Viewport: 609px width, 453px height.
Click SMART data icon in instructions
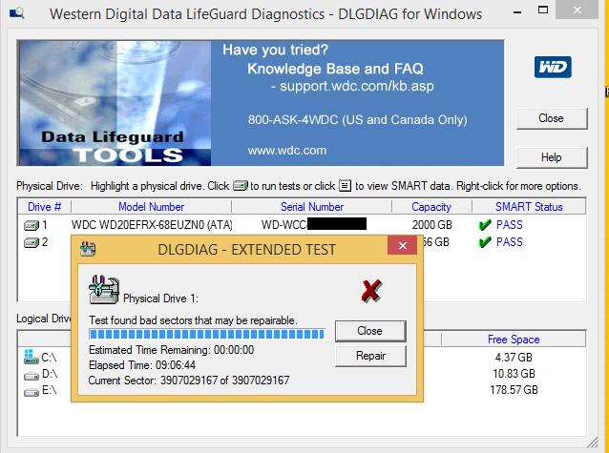(345, 186)
